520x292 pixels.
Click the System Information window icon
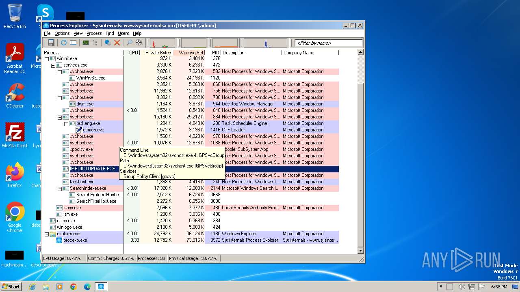(x=73, y=43)
